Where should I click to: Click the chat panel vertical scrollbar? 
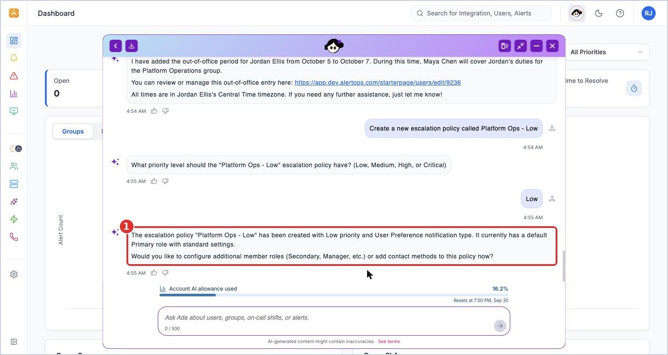click(563, 266)
